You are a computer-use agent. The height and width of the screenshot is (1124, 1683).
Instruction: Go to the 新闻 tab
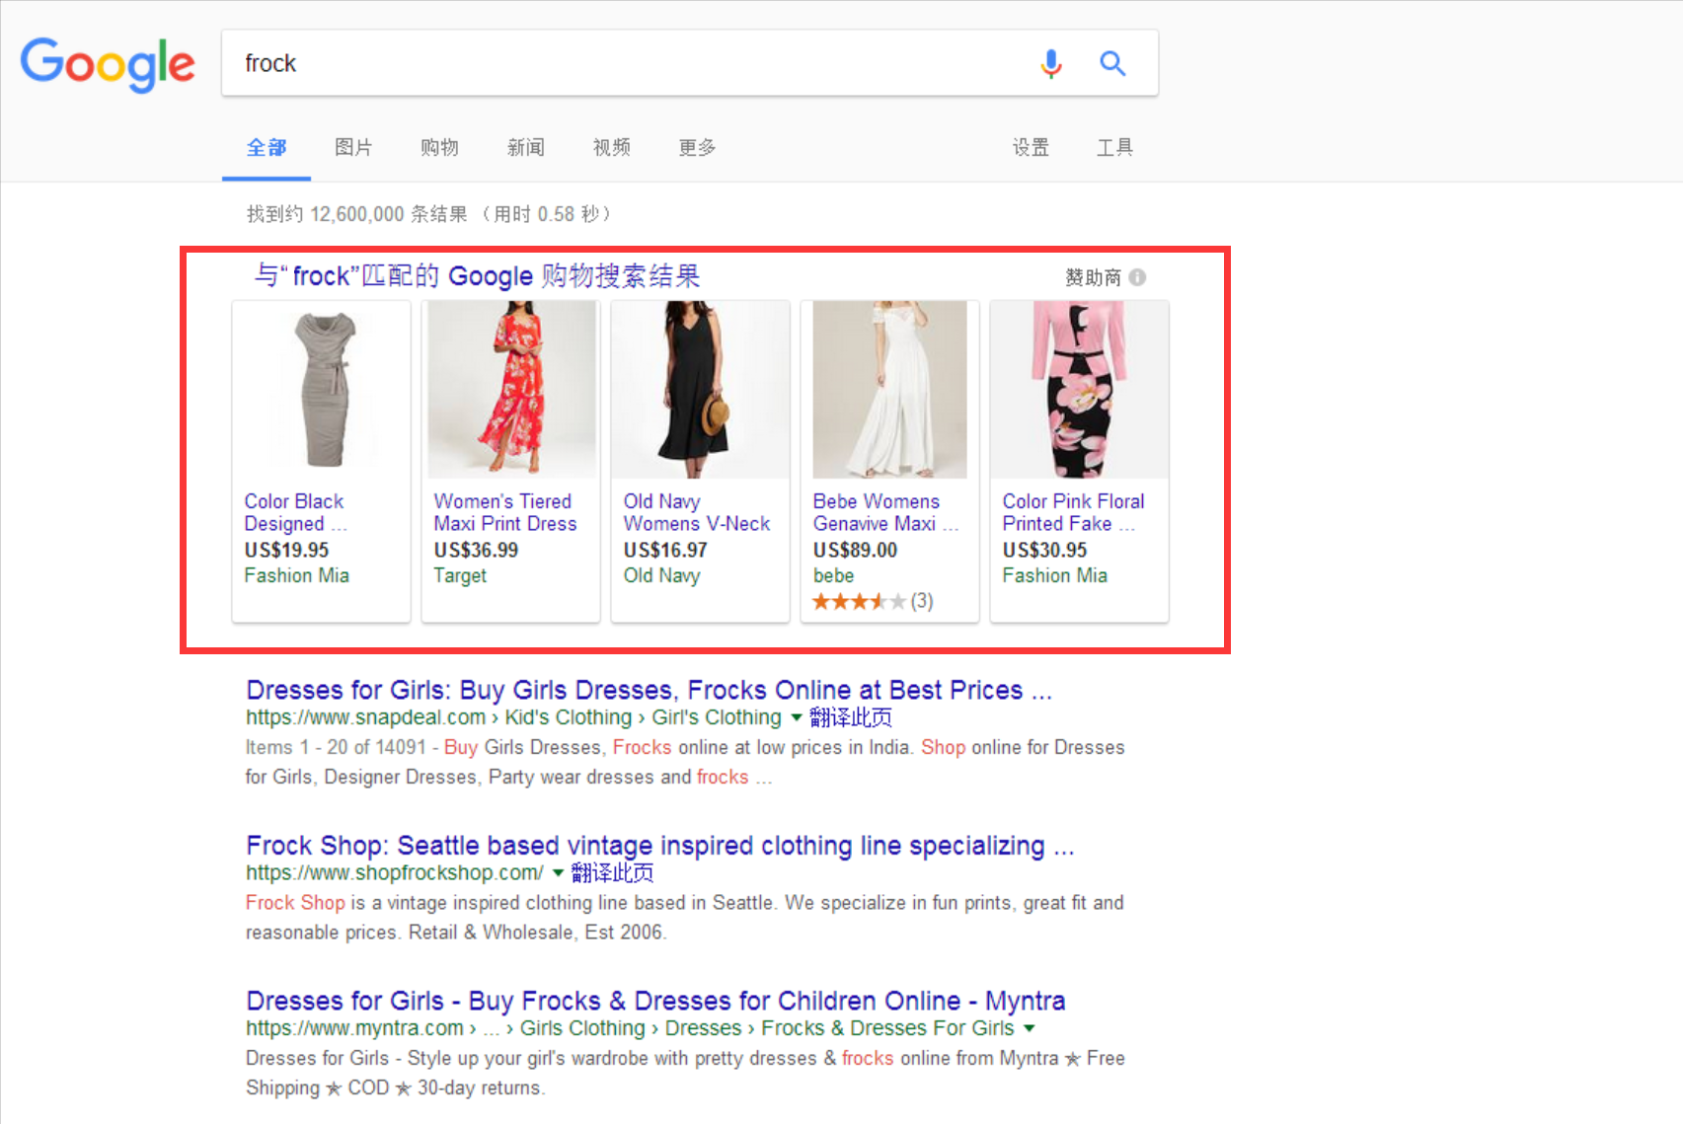525,148
